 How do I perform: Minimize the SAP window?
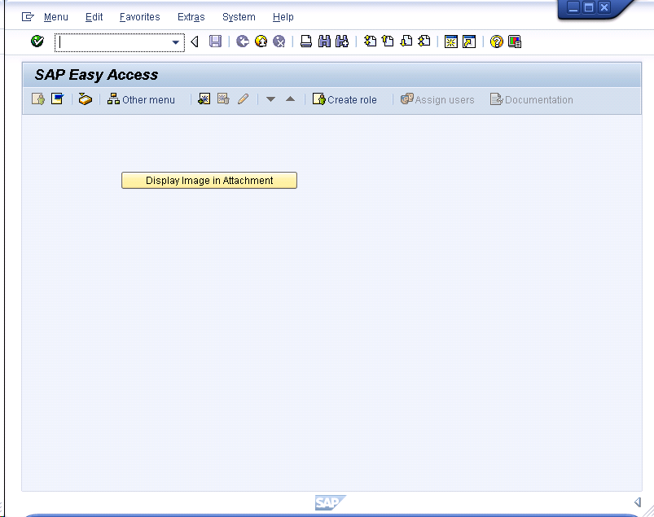tap(574, 7)
